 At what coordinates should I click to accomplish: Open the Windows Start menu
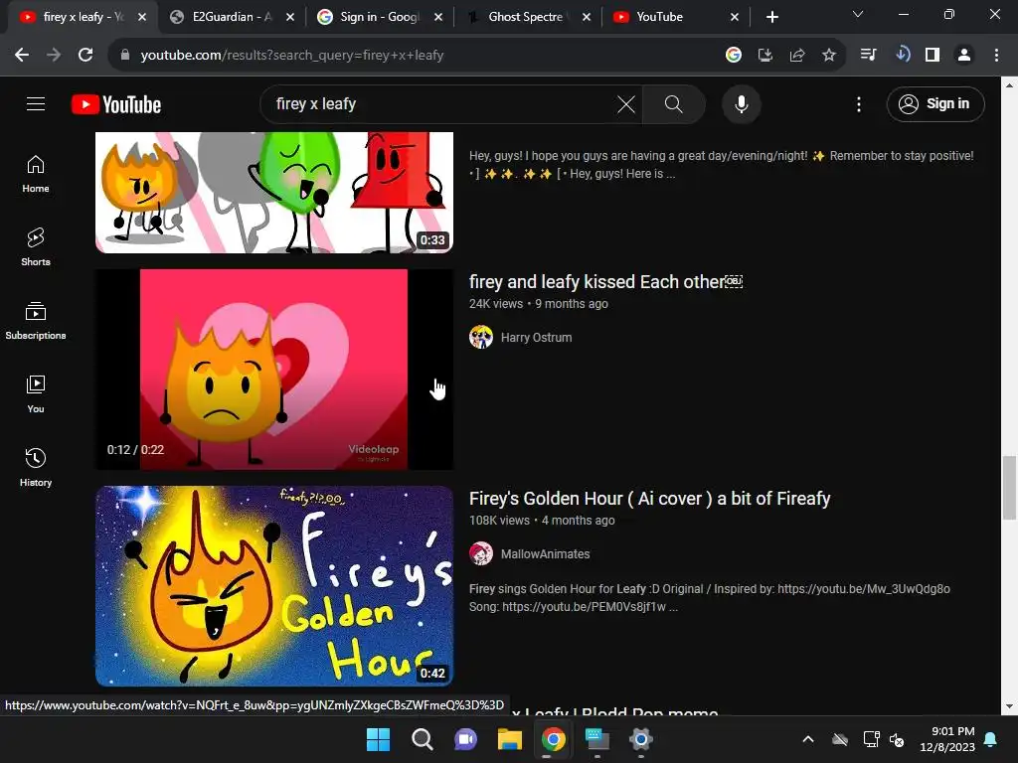(x=378, y=739)
